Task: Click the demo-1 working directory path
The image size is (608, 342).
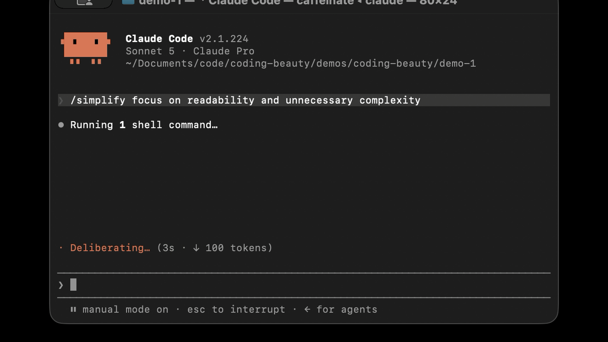Action: 301,64
